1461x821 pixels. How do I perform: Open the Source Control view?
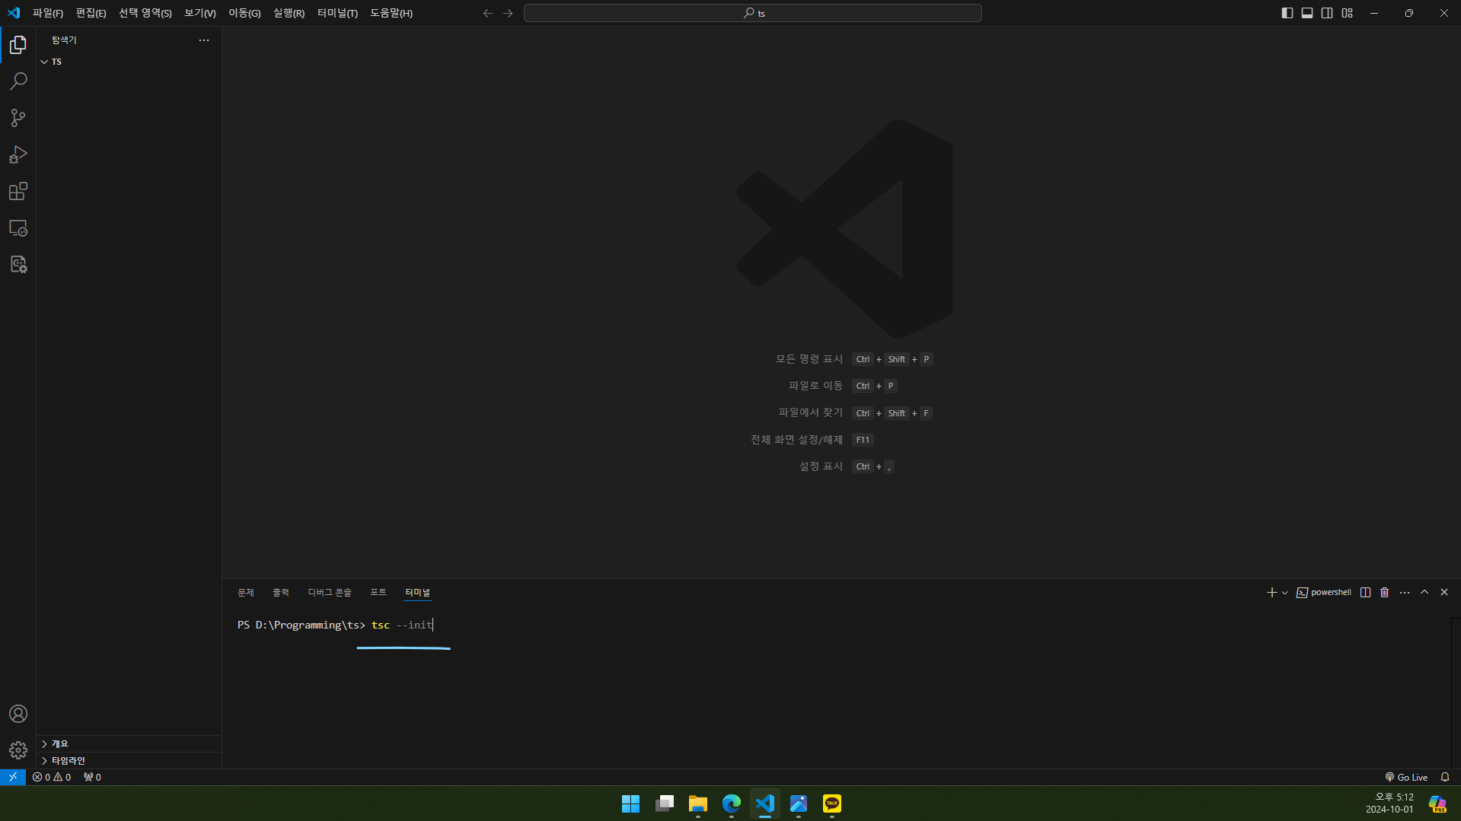click(18, 118)
